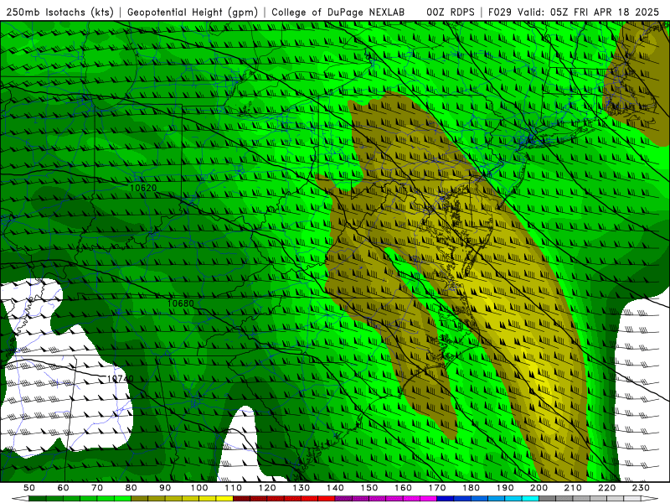The image size is (670, 503).
Task: Click the 130 value on the color scale
Action: (x=301, y=488)
